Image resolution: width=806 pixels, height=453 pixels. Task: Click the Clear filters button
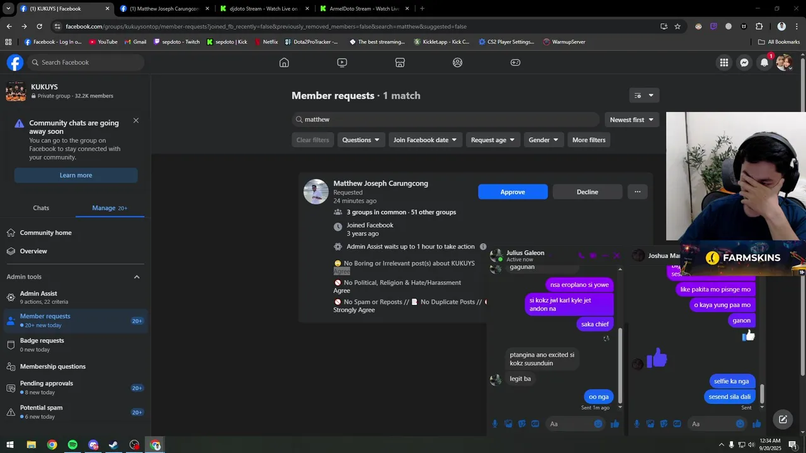click(x=313, y=140)
